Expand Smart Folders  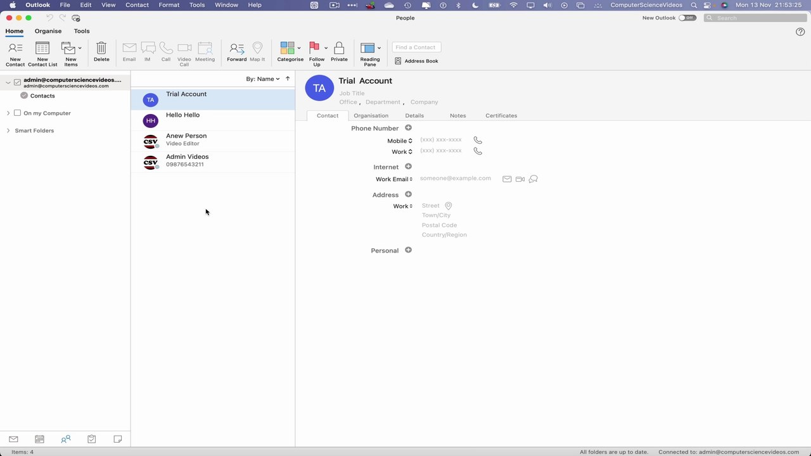(x=8, y=130)
